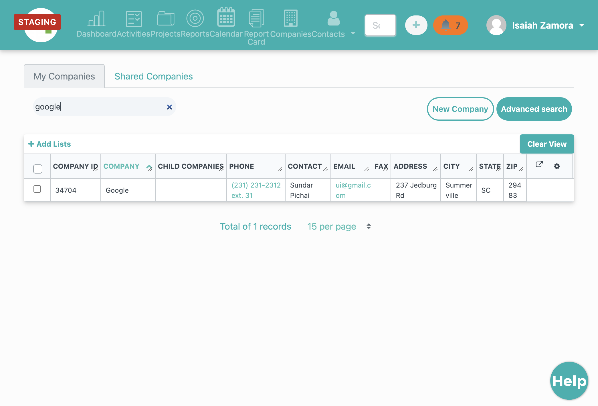Open the Help bubble

[569, 381]
